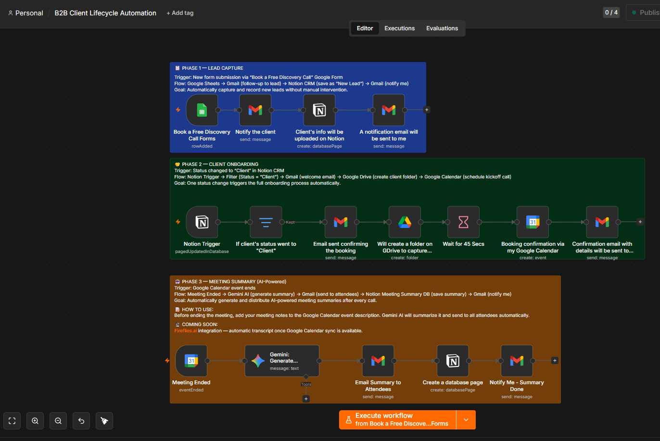Select the 'Notify Me - Summary Done' Gmail node

[x=517, y=361]
